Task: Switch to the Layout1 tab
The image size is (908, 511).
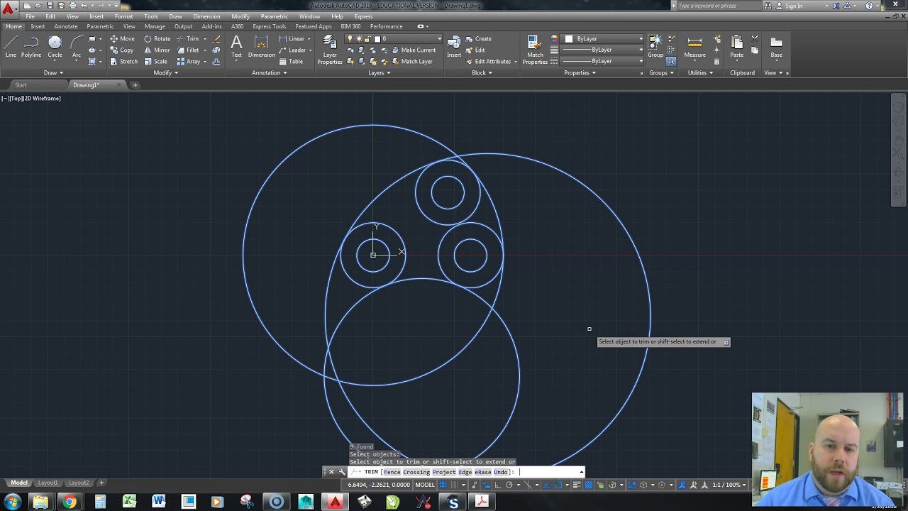Action: tap(48, 483)
